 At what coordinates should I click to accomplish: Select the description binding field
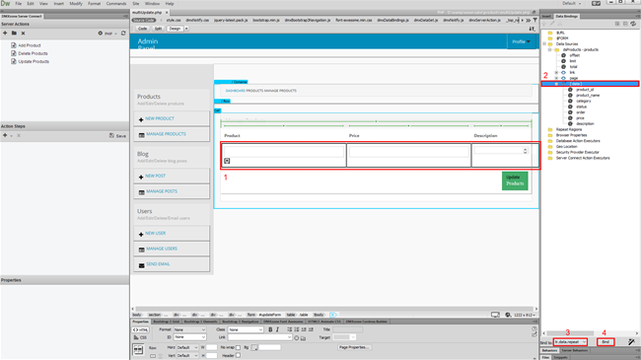tap(585, 124)
